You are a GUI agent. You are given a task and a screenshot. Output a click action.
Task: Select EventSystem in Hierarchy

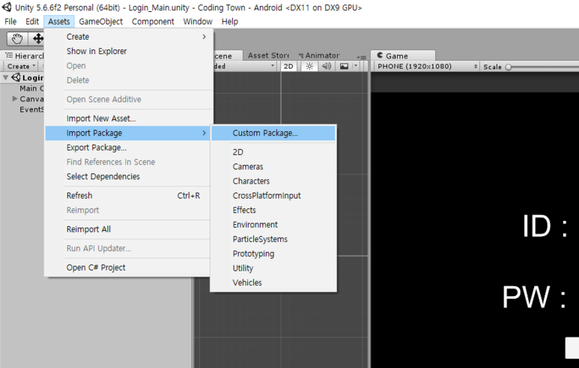pos(31,109)
